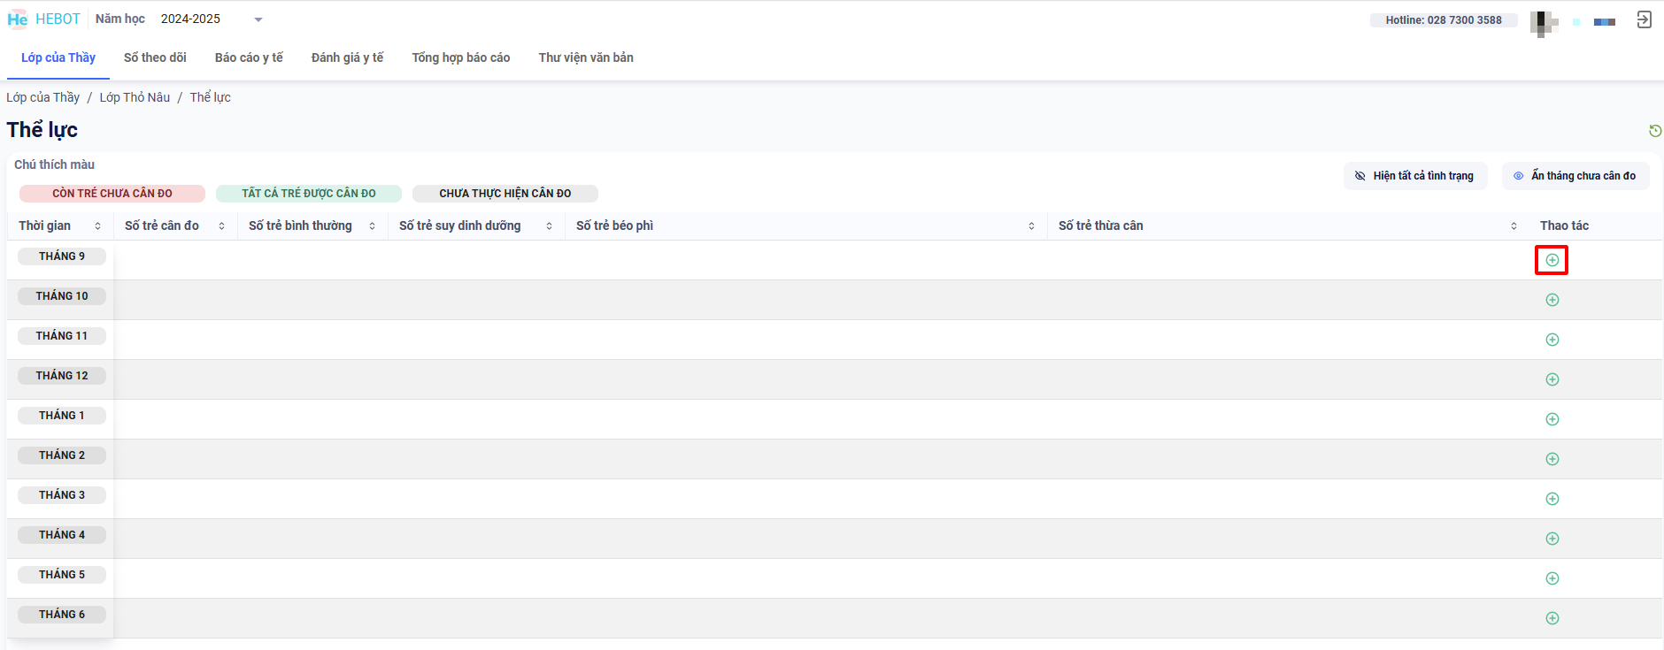Image resolution: width=1664 pixels, height=650 pixels.
Task: Click the add icon for THÁNG 12
Action: click(1552, 379)
